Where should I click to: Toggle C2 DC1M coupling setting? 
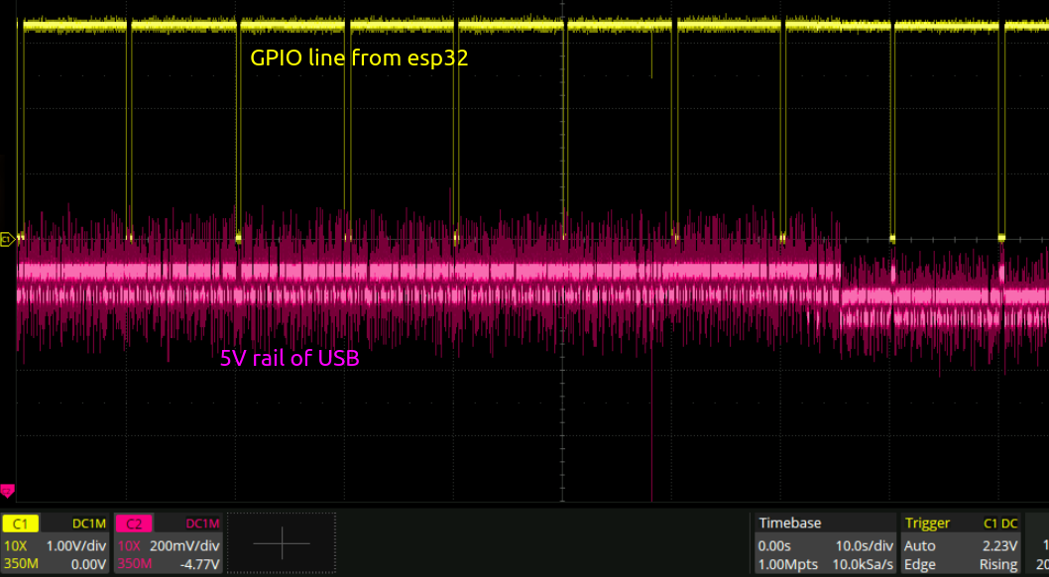[x=202, y=523]
